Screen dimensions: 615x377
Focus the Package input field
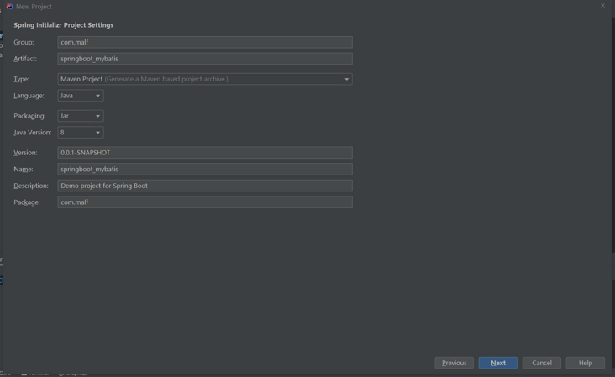204,202
